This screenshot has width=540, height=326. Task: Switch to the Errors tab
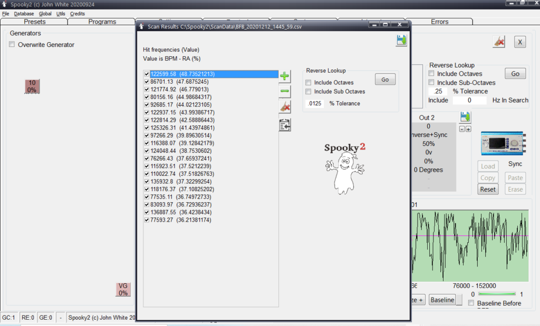coord(439,22)
